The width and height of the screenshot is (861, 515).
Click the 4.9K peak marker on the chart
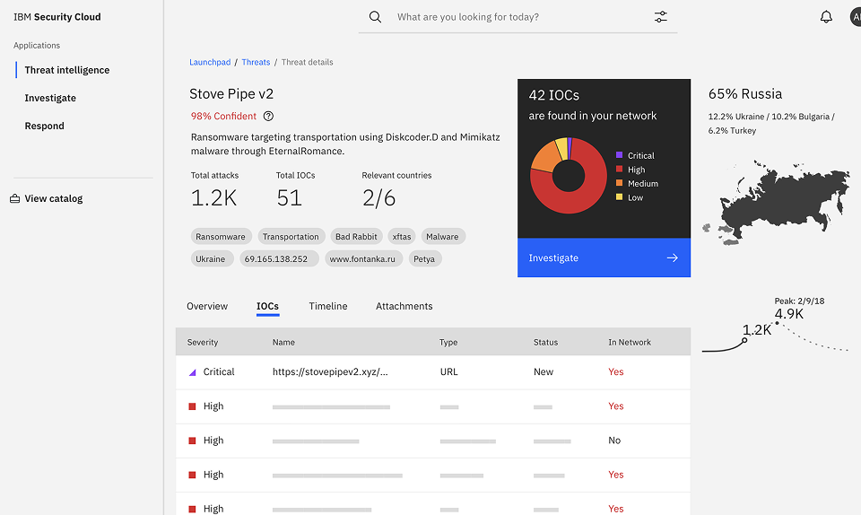click(x=777, y=323)
